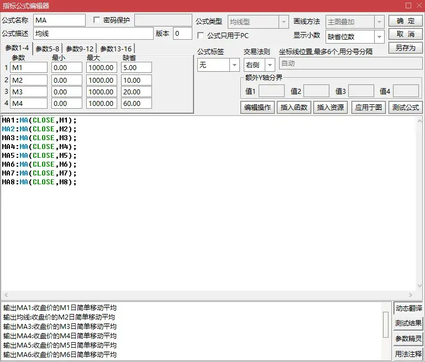Screen dimensions: 425x362
Task: Click the 值4 input field
Action: click(406, 91)
